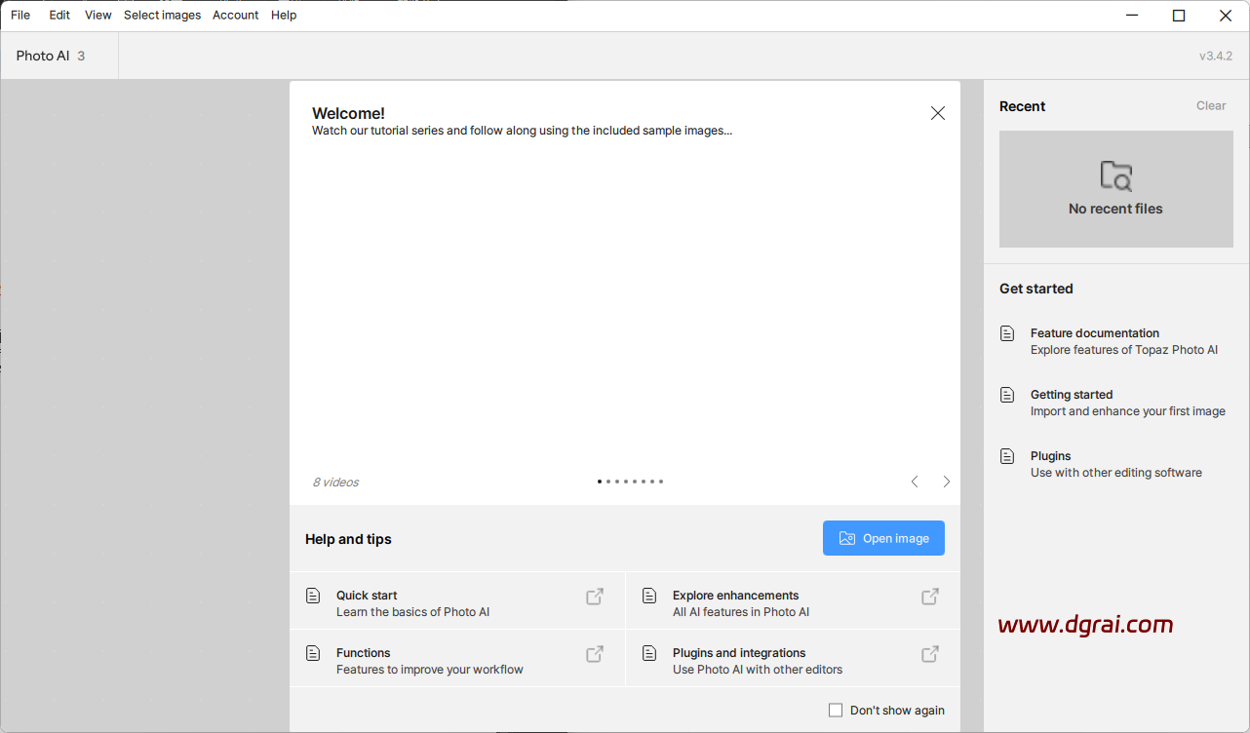This screenshot has height=733, width=1250.
Task: Click the v3.4.2 version text
Action: pos(1216,57)
